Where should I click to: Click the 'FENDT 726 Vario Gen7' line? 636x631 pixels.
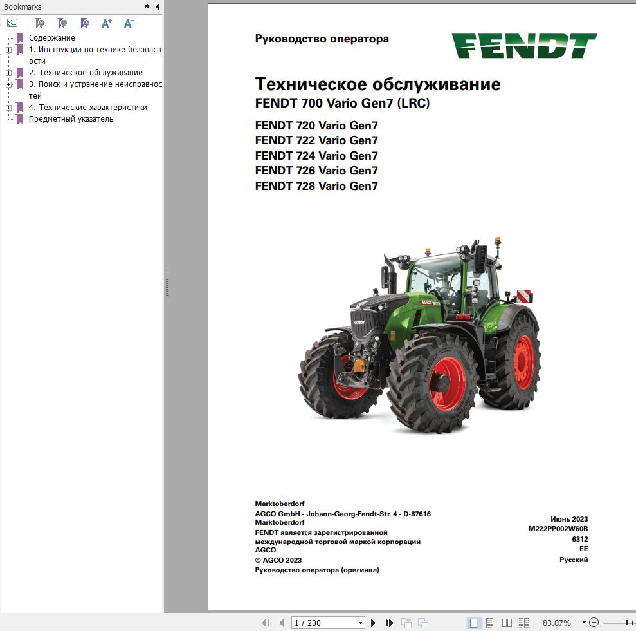coord(316,171)
